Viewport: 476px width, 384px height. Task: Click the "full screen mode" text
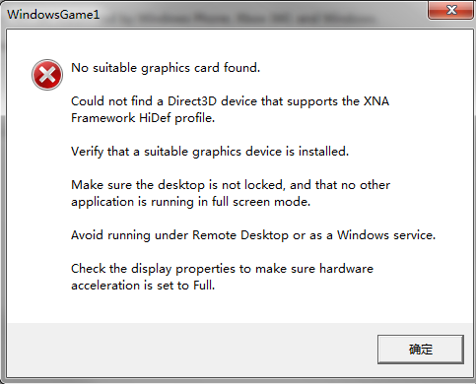pyautogui.click(x=261, y=202)
